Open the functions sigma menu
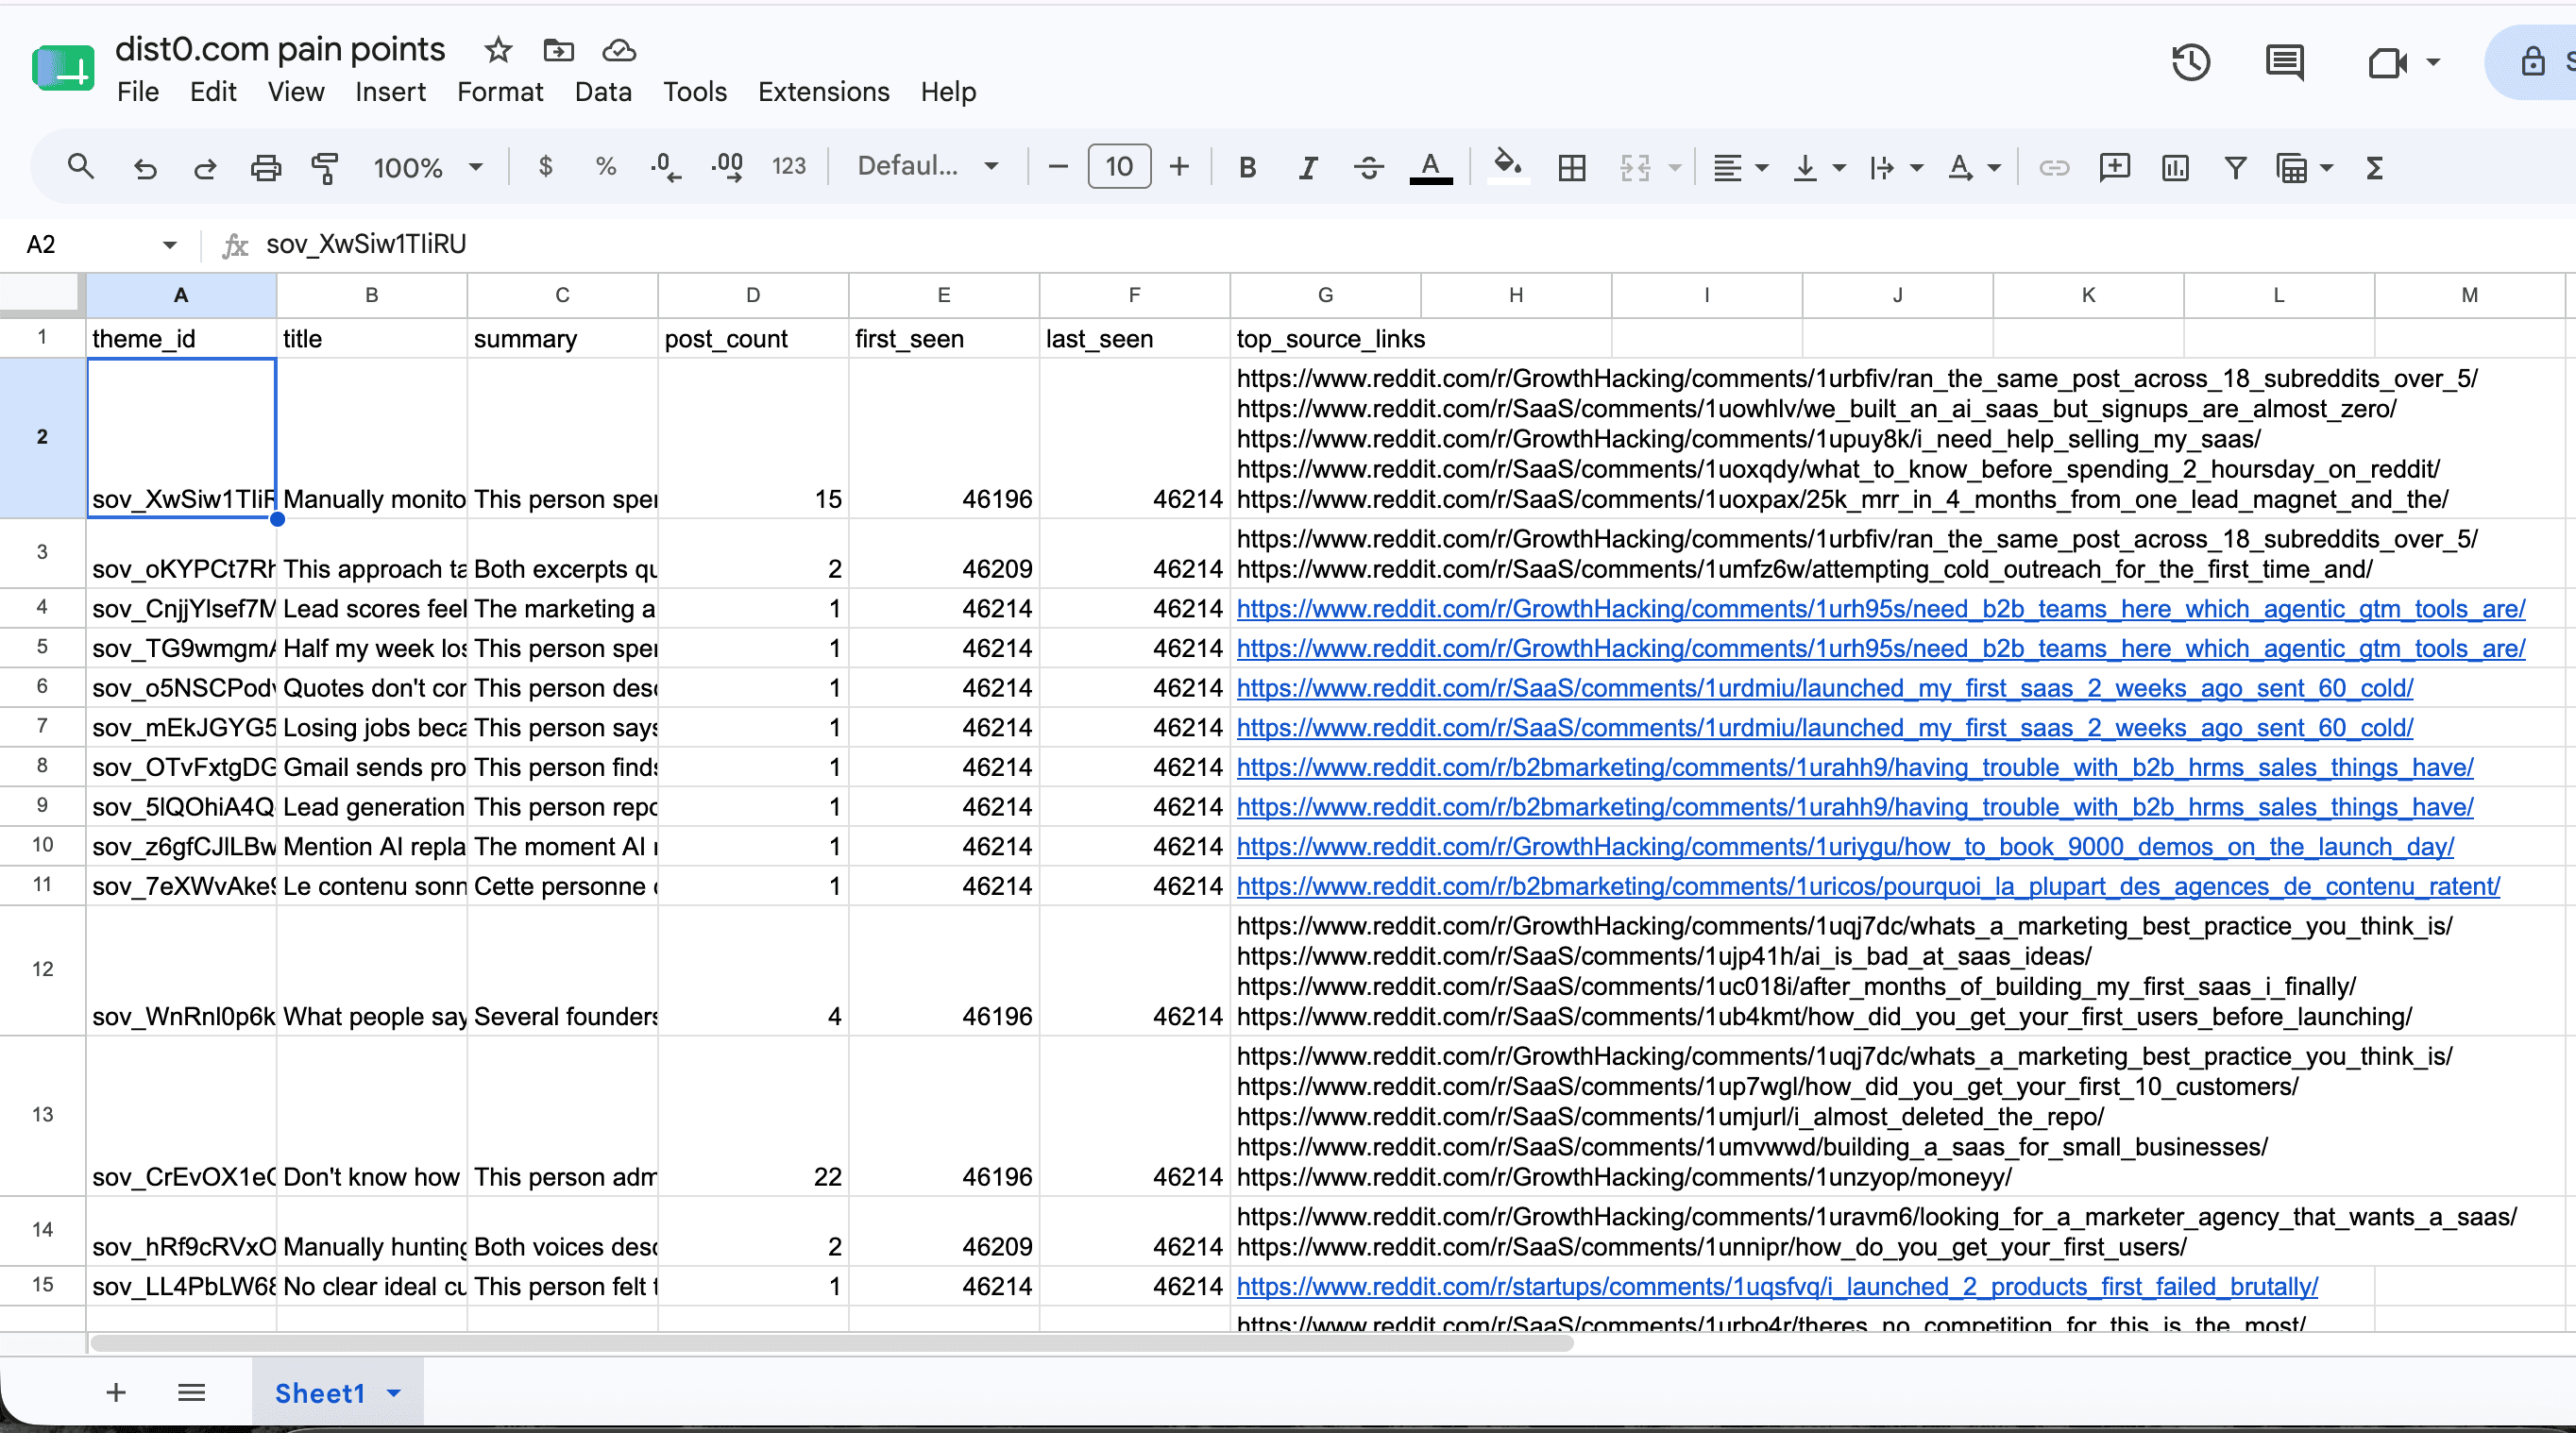The width and height of the screenshot is (2576, 1433). pyautogui.click(x=2375, y=167)
